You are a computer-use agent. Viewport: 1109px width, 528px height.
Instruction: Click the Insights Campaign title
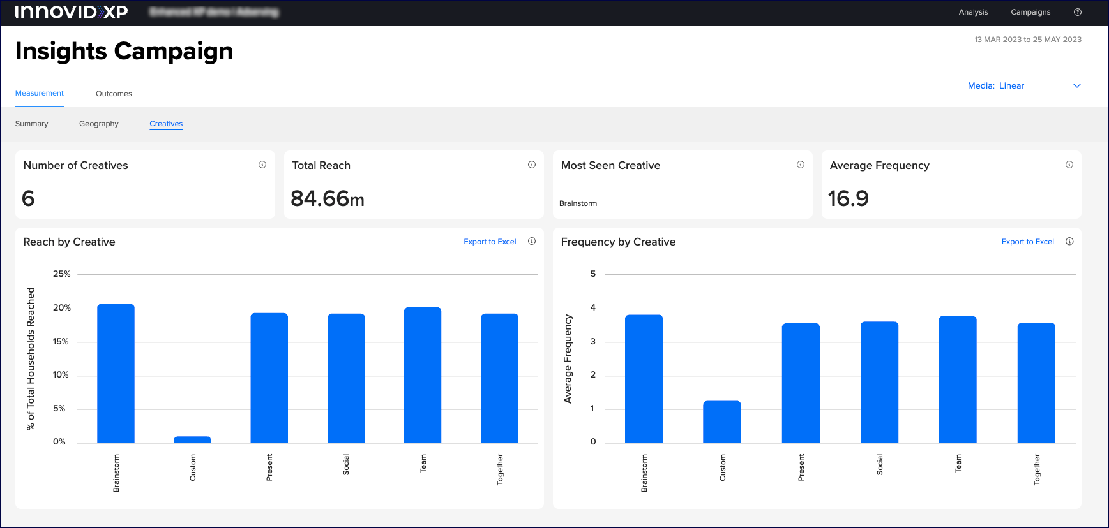124,51
